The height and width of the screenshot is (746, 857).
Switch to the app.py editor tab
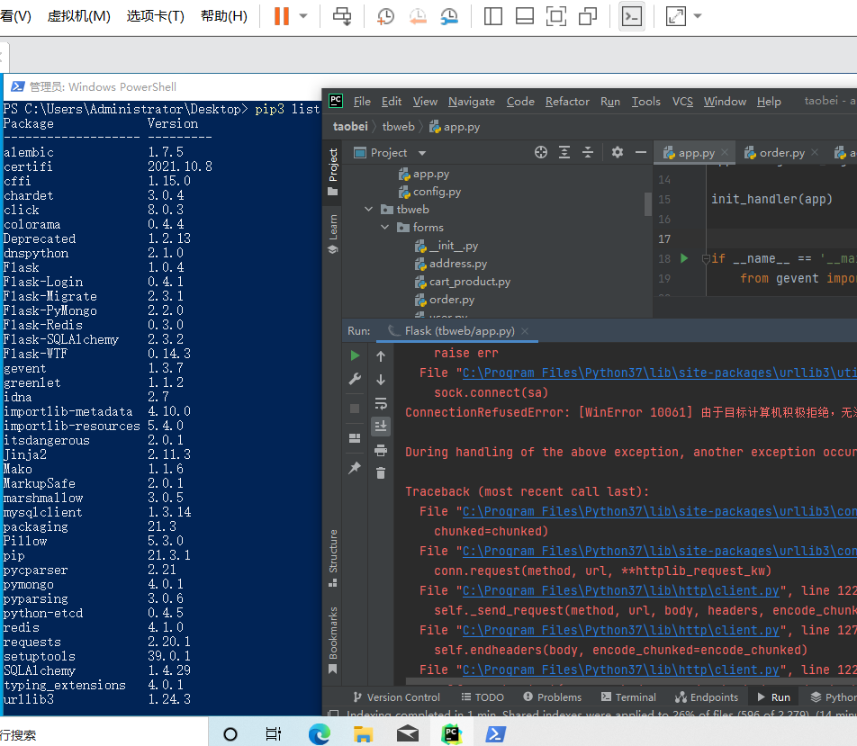pos(696,153)
